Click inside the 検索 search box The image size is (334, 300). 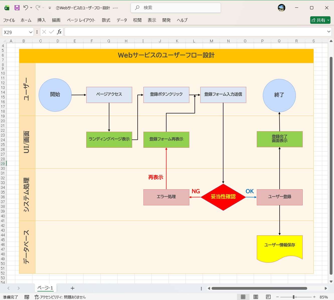pyautogui.click(x=176, y=8)
